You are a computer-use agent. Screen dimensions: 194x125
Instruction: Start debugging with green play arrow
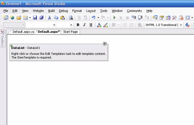pyautogui.click(x=114, y=18)
